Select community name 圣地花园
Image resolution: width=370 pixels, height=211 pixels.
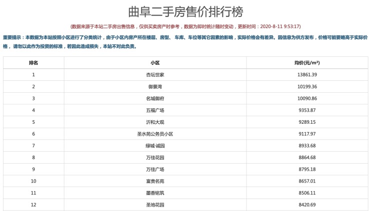[155, 205]
